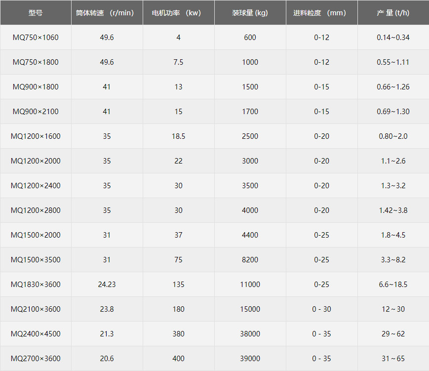Click the 电机功率 (kw) column header
This screenshot has width=429, height=371.
[178, 13]
